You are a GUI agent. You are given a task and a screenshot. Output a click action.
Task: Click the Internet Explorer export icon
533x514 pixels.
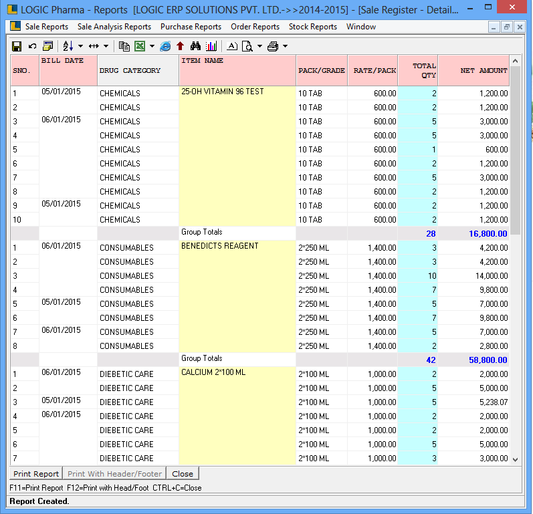tap(165, 46)
